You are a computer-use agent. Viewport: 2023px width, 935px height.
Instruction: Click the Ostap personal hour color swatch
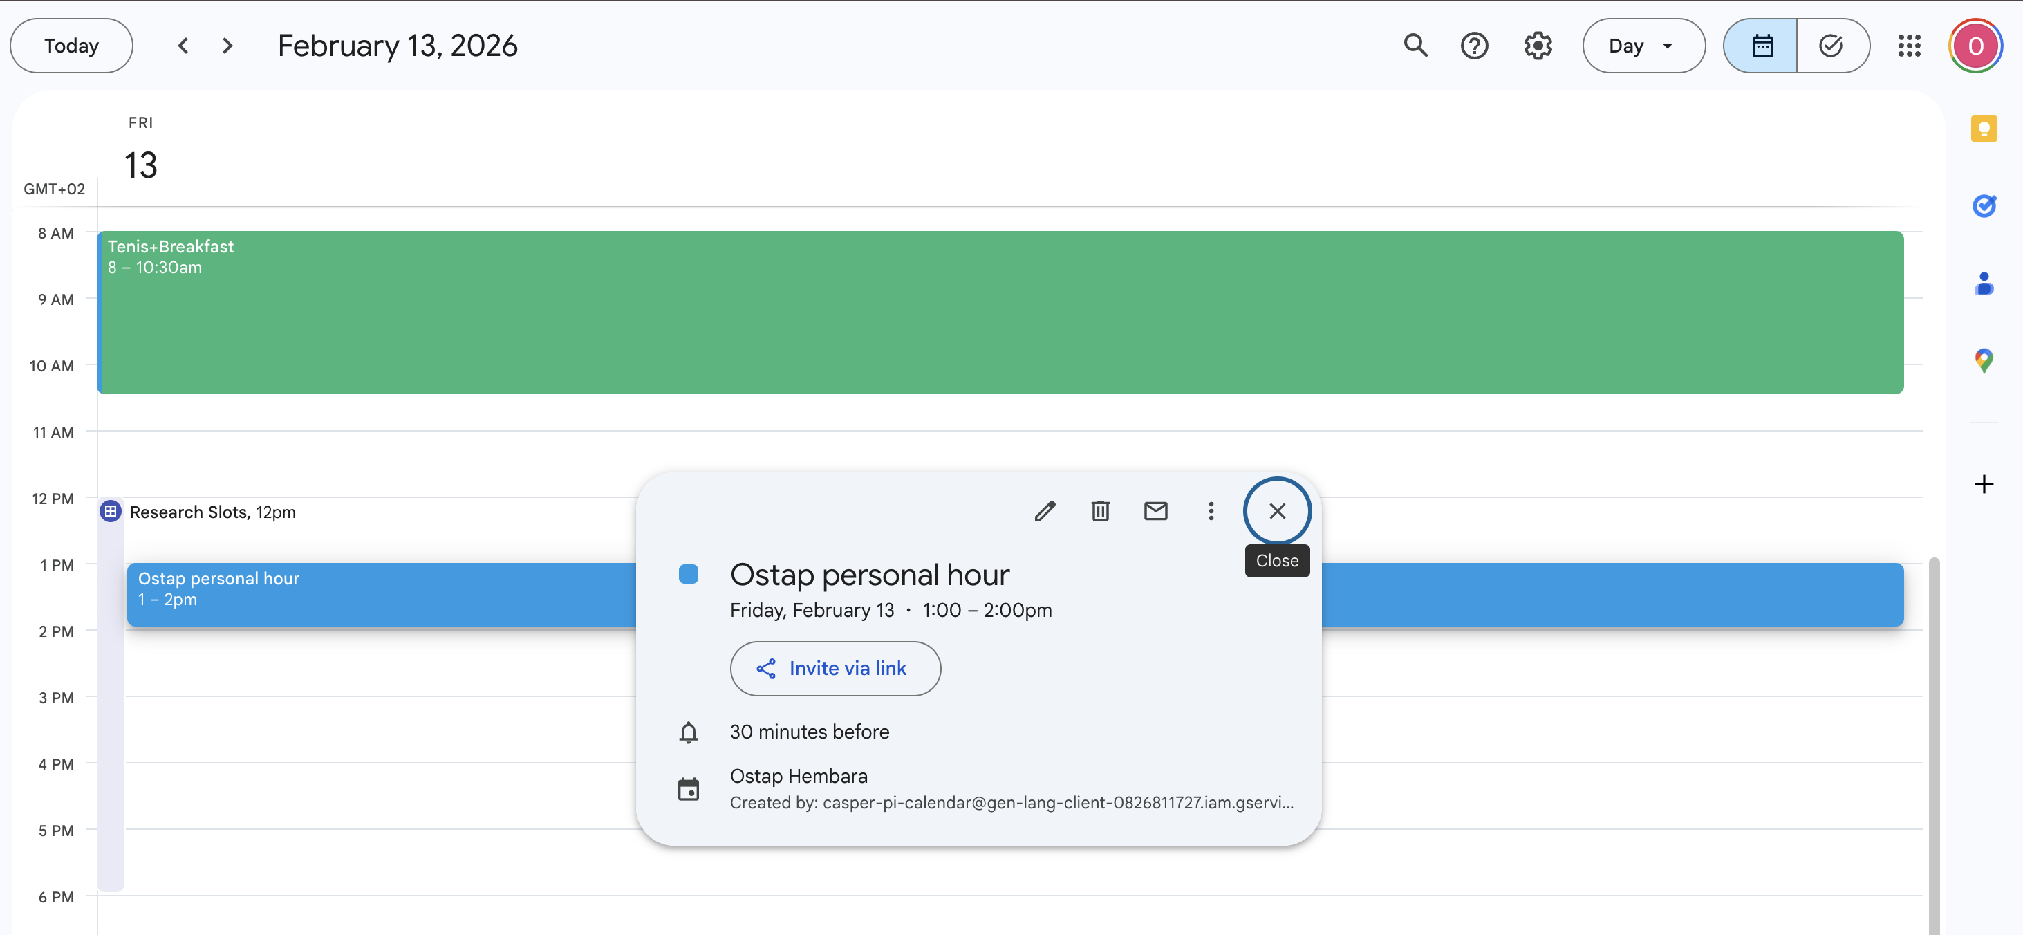click(688, 575)
